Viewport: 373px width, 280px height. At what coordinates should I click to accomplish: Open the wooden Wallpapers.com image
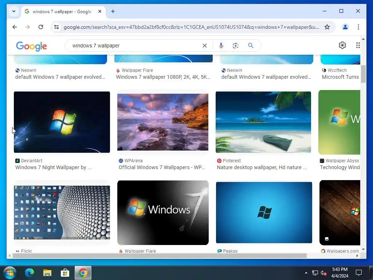[x=340, y=213]
